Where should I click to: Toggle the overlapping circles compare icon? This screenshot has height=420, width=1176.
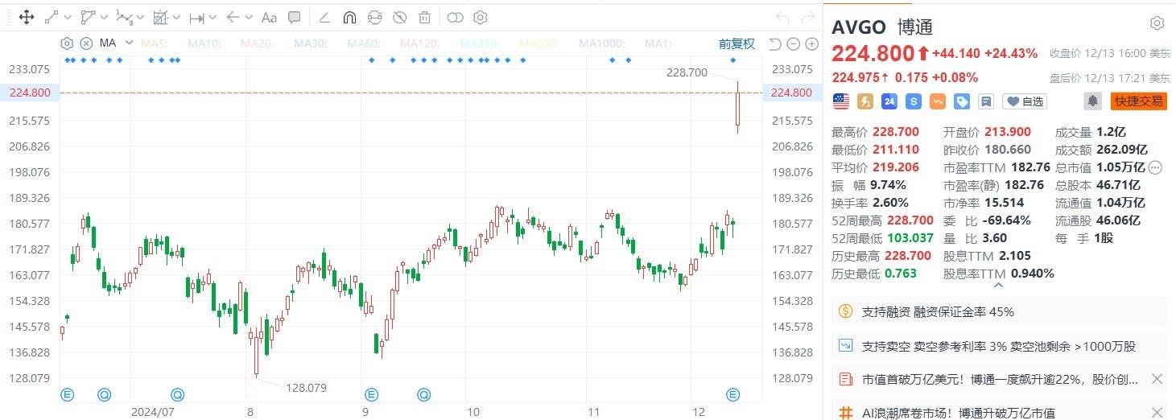coord(456,17)
